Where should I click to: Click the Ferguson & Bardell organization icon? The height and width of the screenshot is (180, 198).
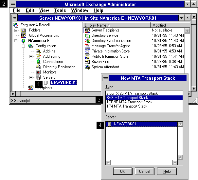(x=16, y=25)
